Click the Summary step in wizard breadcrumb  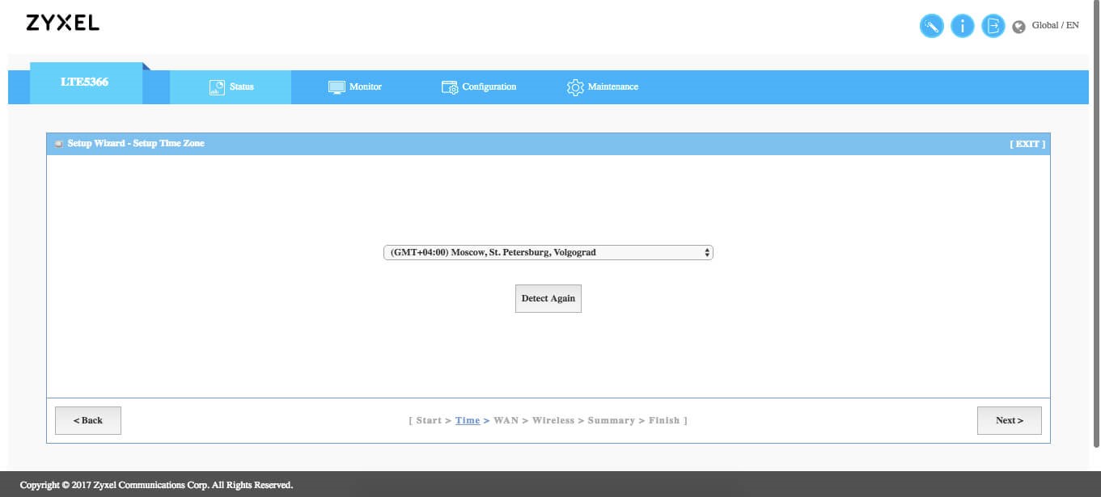(x=612, y=420)
